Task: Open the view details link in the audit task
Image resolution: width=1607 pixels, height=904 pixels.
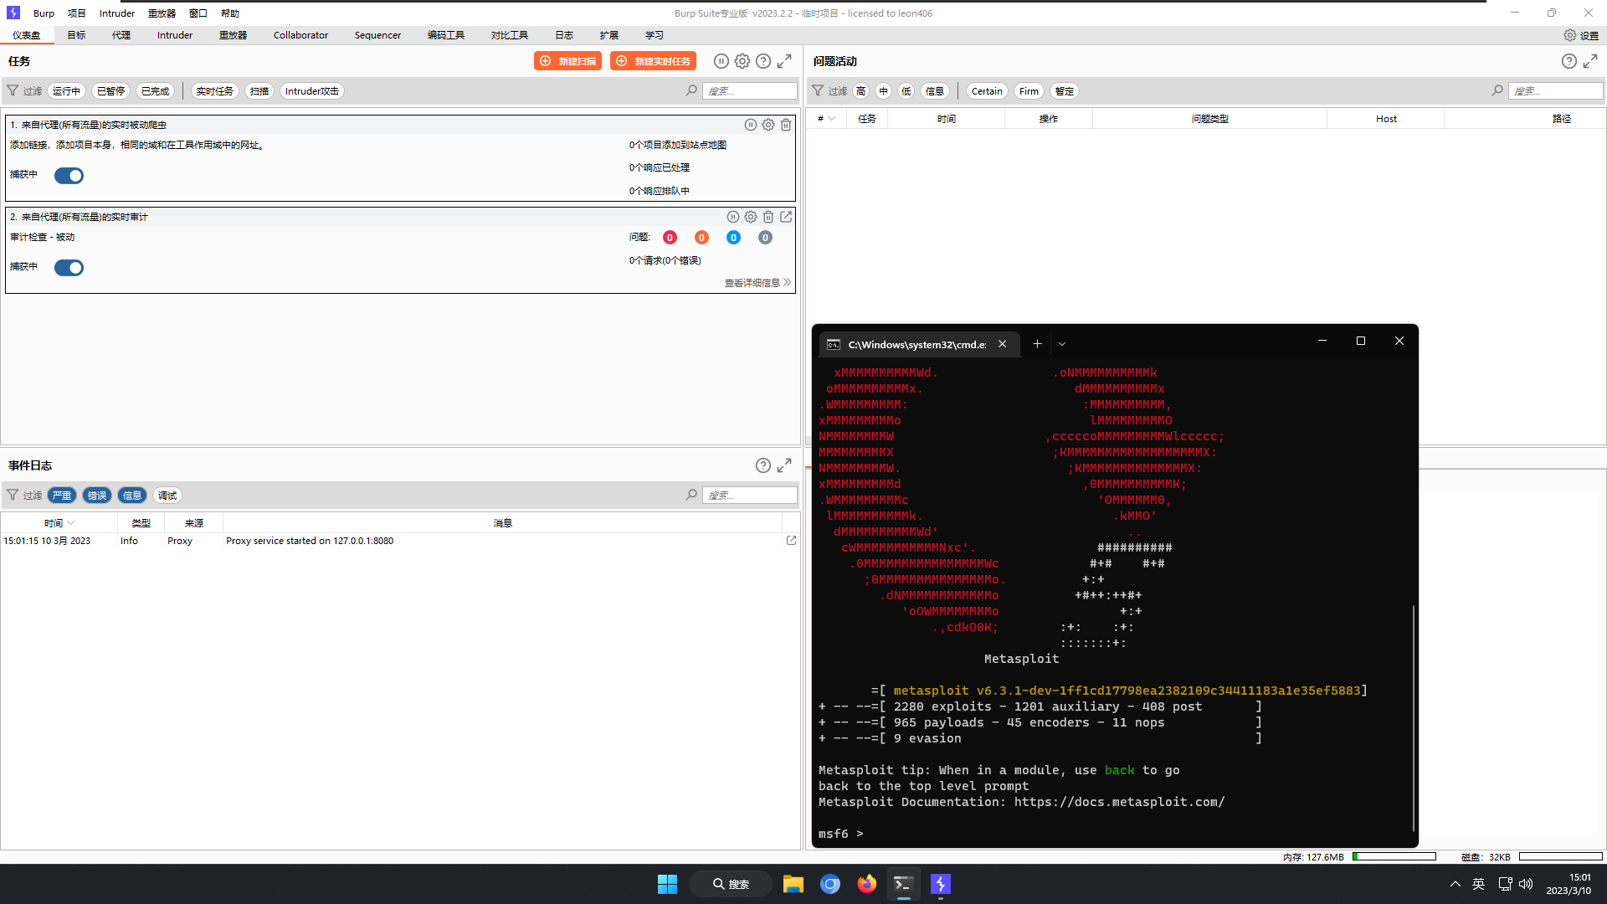Action: [x=752, y=282]
